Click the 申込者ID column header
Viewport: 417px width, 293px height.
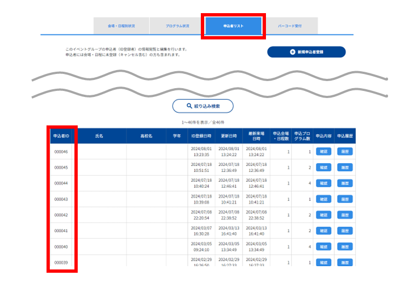(x=61, y=136)
